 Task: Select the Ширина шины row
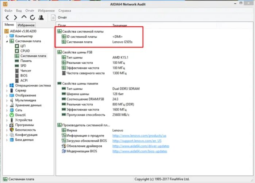93,94
